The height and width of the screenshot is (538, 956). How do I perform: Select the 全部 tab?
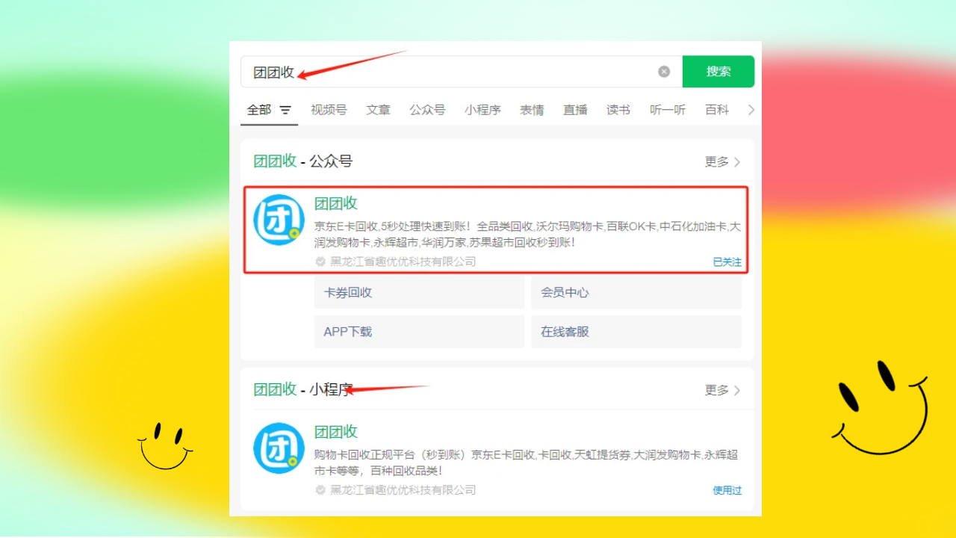pyautogui.click(x=259, y=110)
